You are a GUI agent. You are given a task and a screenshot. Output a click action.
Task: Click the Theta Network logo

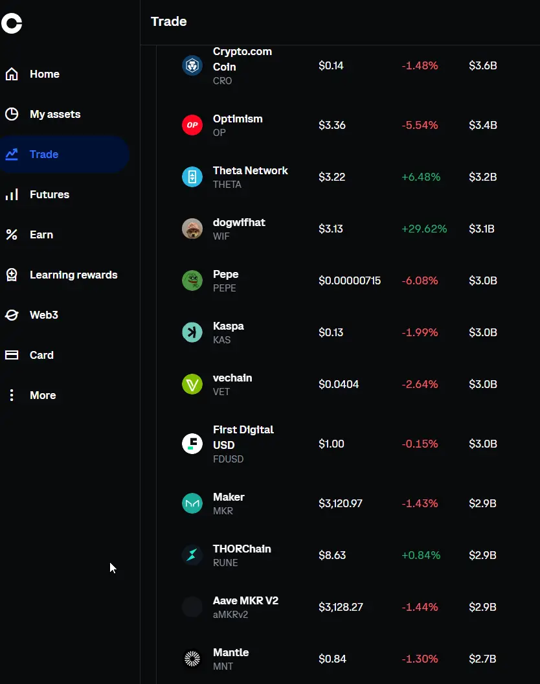point(192,177)
